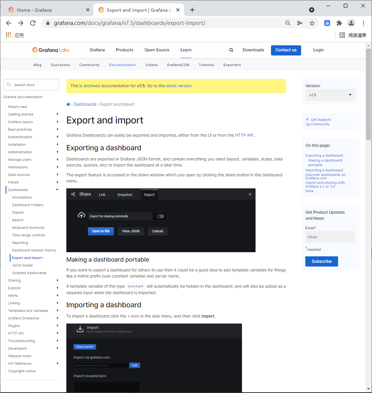This screenshot has height=393, width=372.
Task: Open Scripted dashboards in sidebar
Action: pyautogui.click(x=29, y=273)
